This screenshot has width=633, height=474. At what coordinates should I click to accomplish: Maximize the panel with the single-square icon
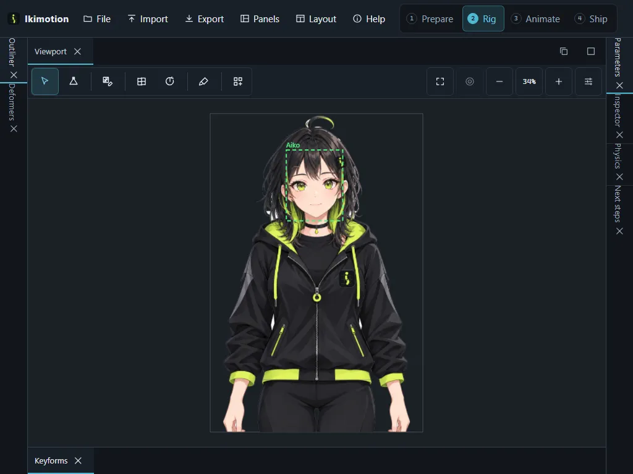[x=591, y=51]
